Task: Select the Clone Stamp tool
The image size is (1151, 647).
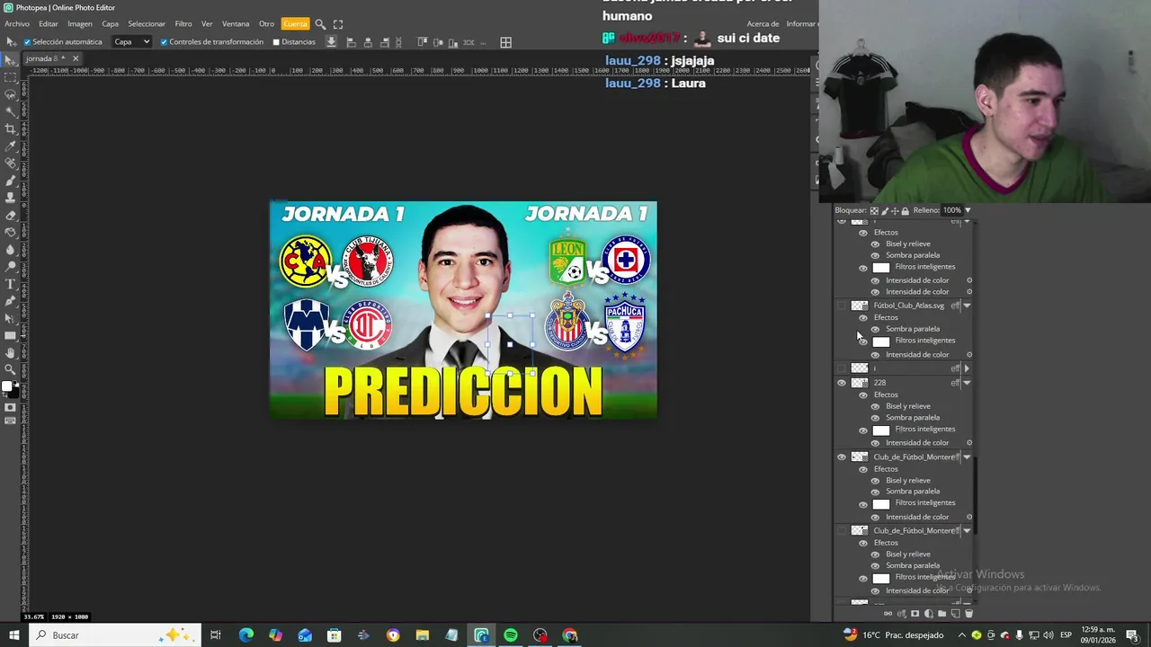Action: click(x=11, y=198)
